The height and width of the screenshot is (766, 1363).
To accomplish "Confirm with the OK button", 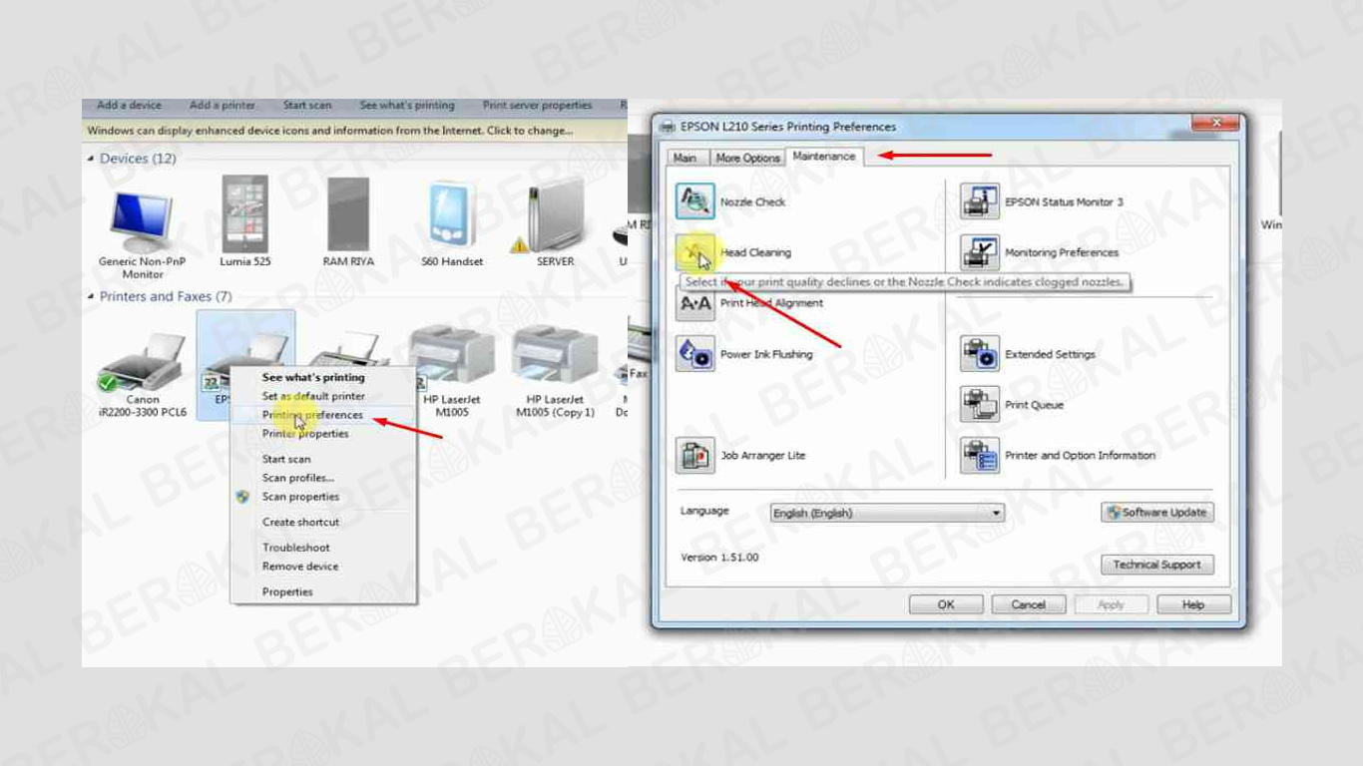I will point(946,604).
